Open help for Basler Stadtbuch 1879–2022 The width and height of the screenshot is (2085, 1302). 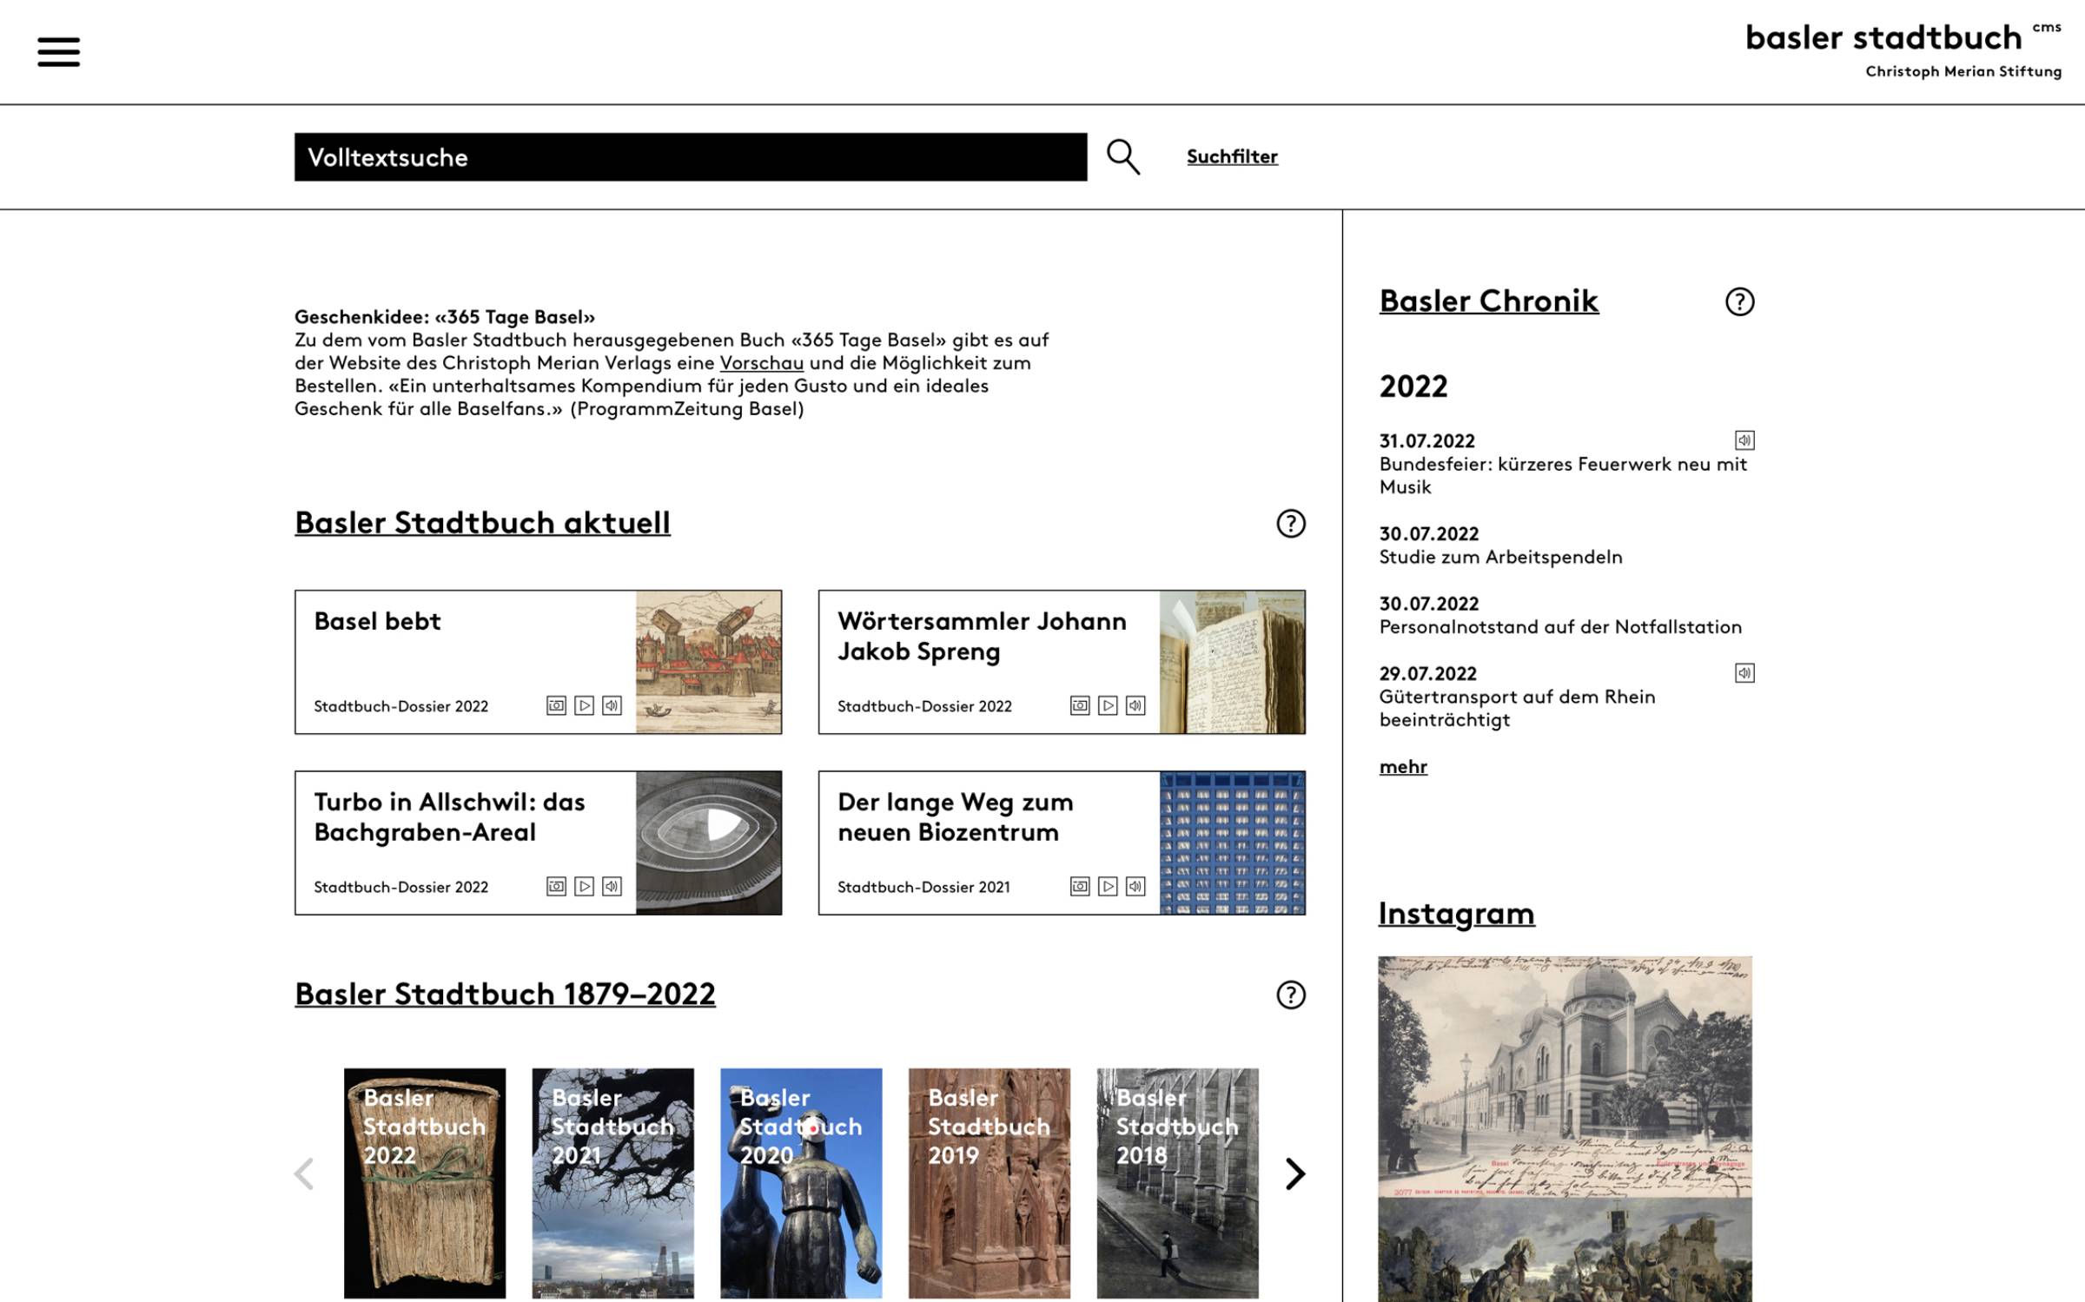coord(1291,995)
